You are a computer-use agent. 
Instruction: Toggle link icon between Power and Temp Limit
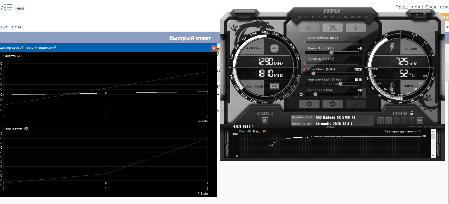pyautogui.click(x=304, y=58)
